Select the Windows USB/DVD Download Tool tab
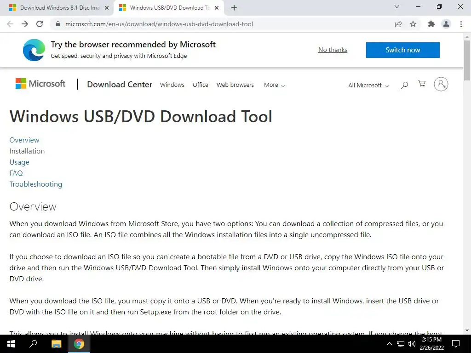This screenshot has width=471, height=353. coord(168,8)
